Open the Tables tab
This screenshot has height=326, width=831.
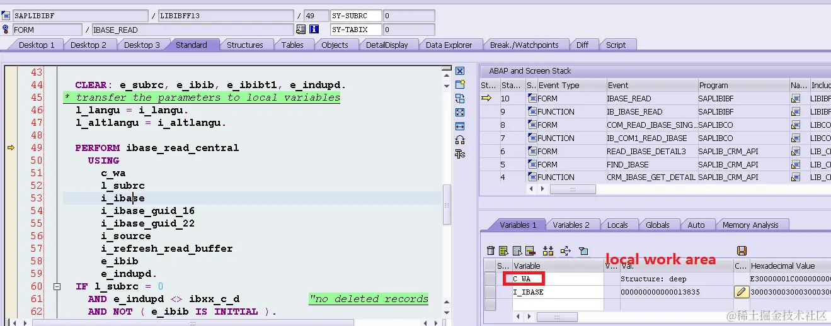(x=292, y=45)
